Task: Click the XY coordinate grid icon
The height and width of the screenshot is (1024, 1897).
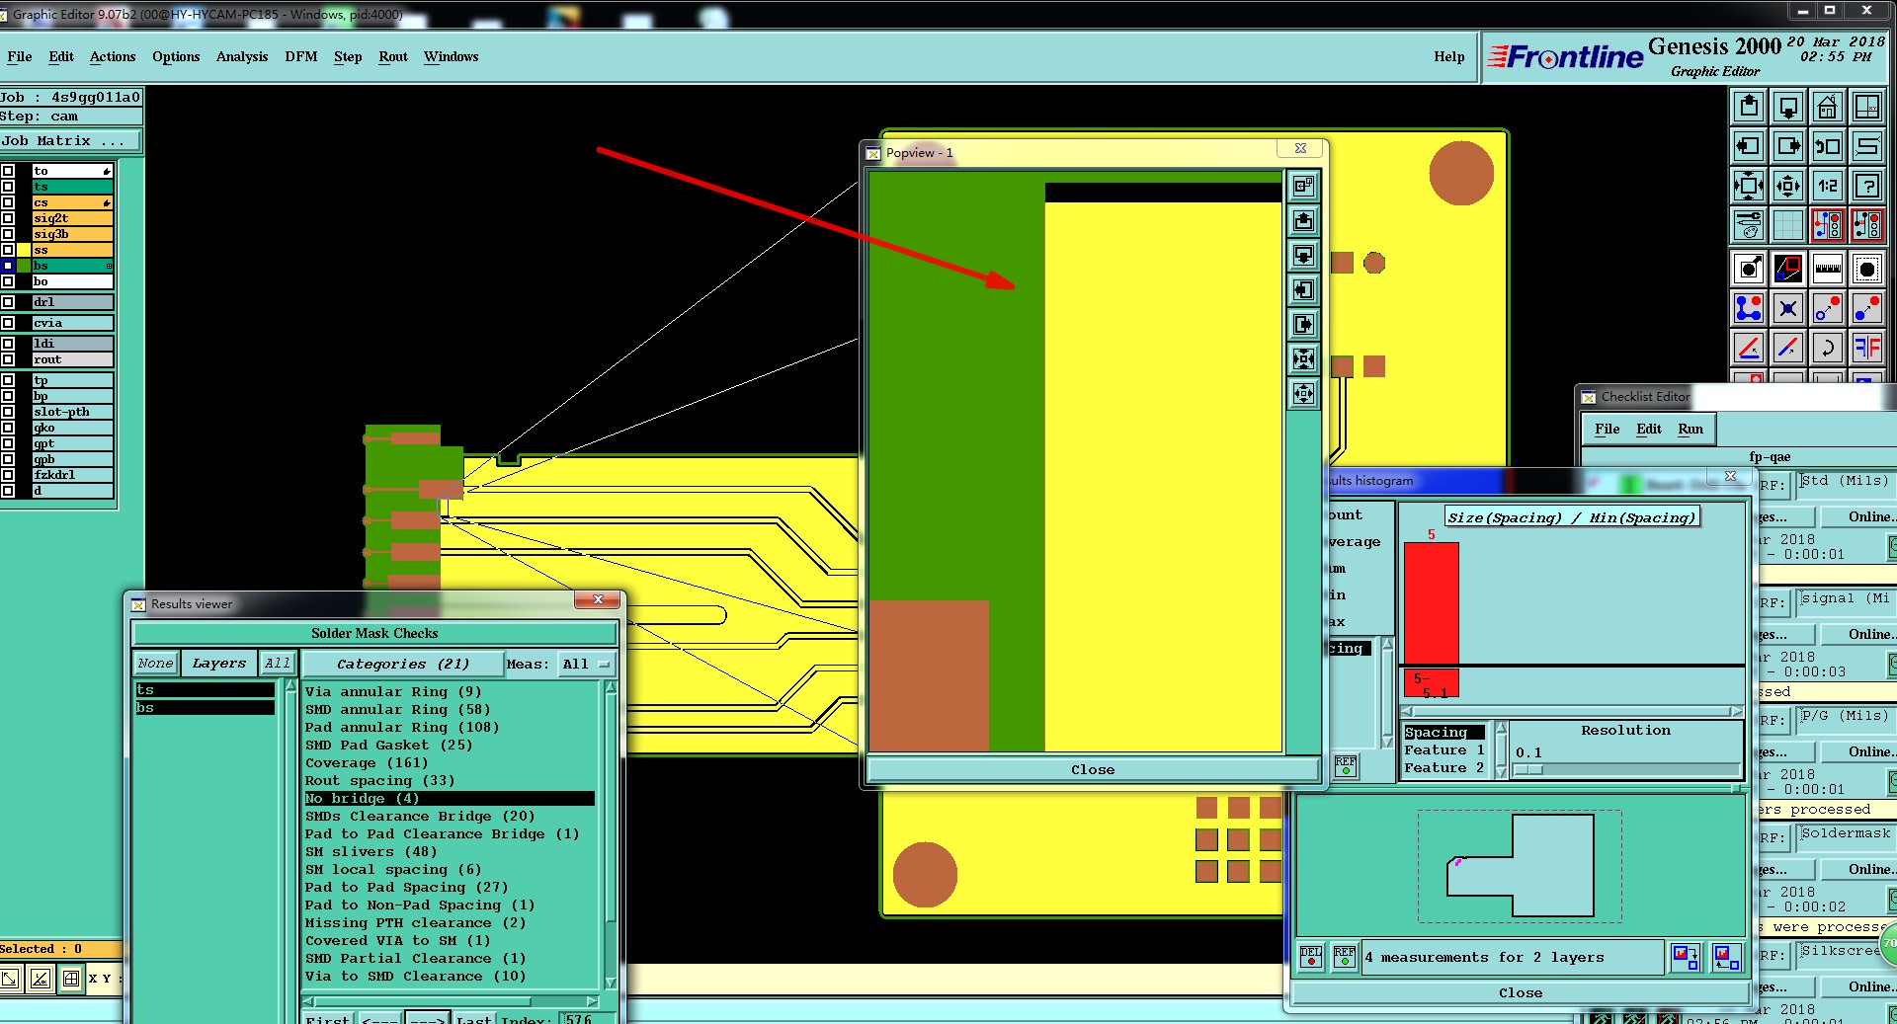Action: pos(1867,107)
